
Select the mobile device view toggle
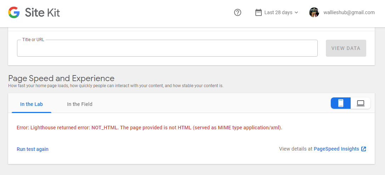coord(341,103)
